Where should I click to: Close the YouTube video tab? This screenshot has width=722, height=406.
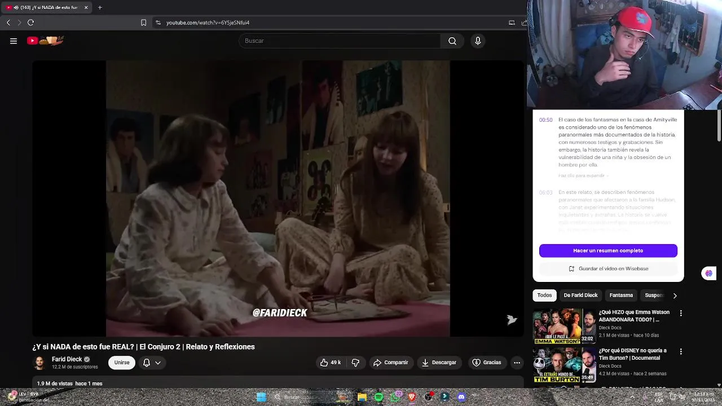pyautogui.click(x=86, y=7)
